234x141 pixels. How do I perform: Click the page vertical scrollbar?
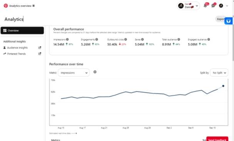tap(233, 38)
